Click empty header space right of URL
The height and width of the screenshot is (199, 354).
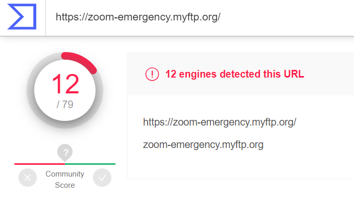[x=287, y=17]
